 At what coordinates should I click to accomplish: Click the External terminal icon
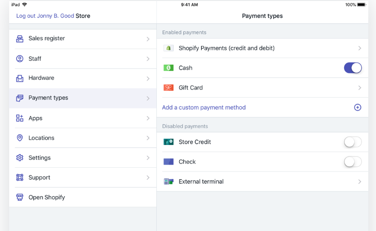(168, 182)
